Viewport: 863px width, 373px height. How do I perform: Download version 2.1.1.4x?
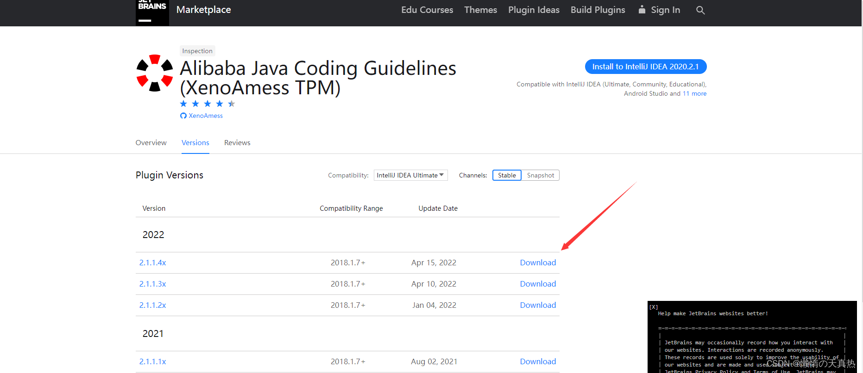[538, 263]
